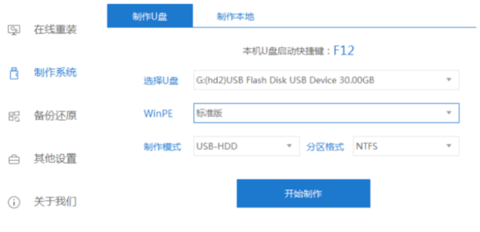Expand the 选择U盘 dropdown arrow

click(449, 80)
